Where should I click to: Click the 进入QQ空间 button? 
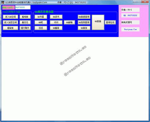point(10,17)
